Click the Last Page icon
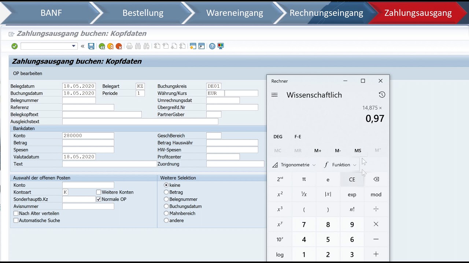 182,46
